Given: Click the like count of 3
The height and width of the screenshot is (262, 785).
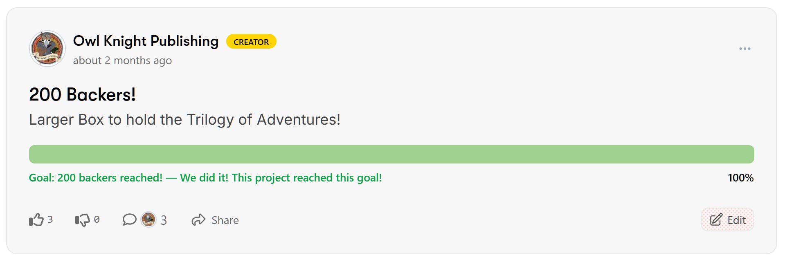Looking at the screenshot, I should [50, 219].
